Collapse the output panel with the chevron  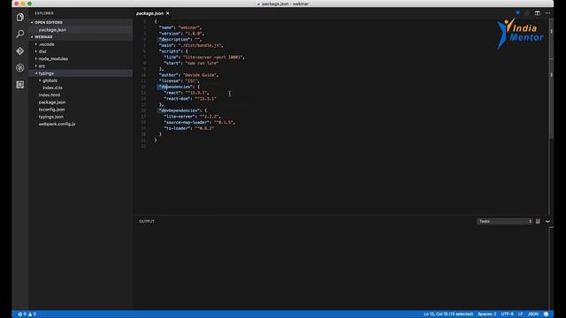547,222
